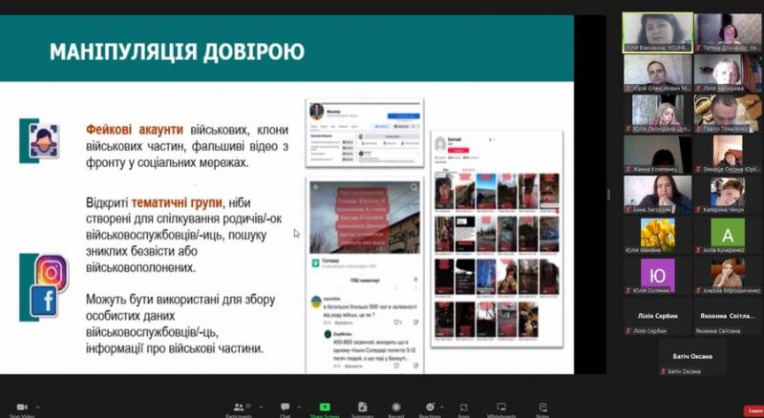Expand the arrow next to Chat
Image resolution: width=764 pixels, height=418 pixels.
pos(299,407)
